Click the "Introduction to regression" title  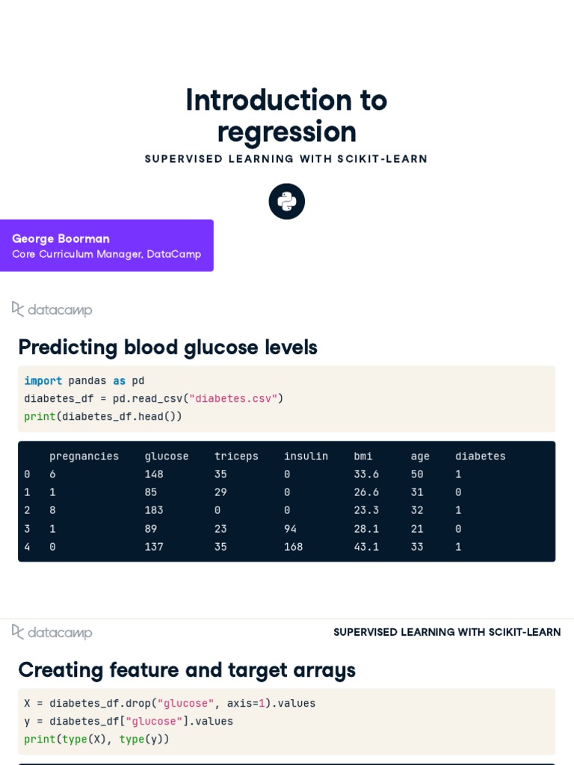click(286, 116)
